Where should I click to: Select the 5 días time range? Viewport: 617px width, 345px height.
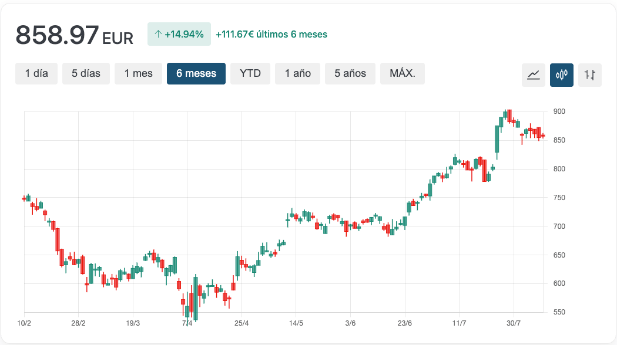pyautogui.click(x=86, y=73)
